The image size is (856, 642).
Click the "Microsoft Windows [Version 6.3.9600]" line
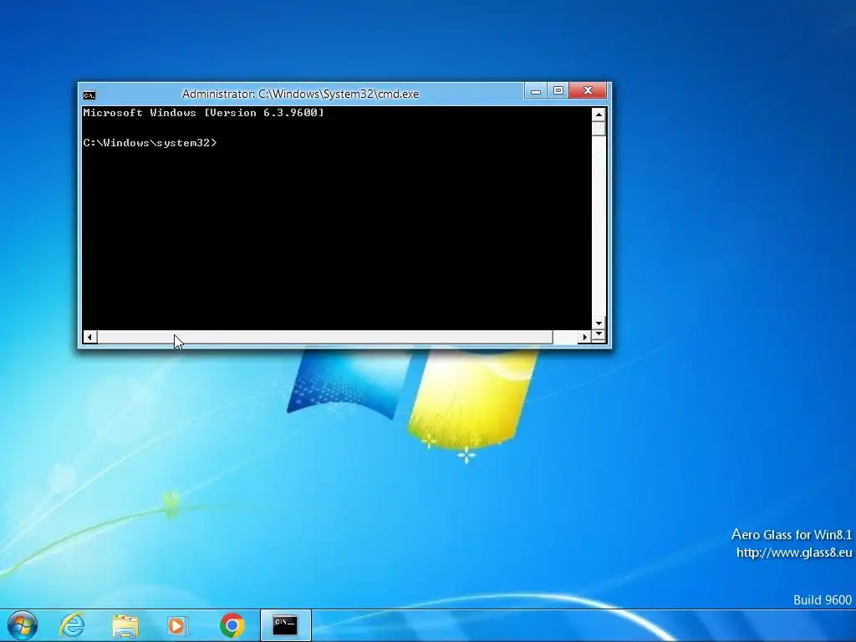click(x=203, y=113)
